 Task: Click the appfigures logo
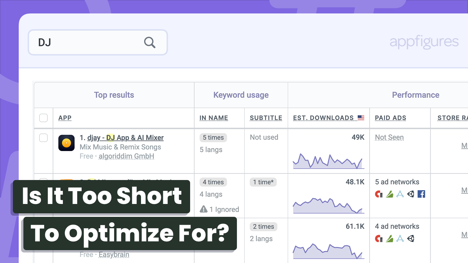click(x=424, y=42)
